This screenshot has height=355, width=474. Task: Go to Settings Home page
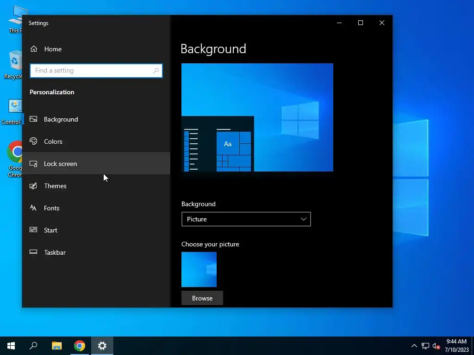click(96, 49)
